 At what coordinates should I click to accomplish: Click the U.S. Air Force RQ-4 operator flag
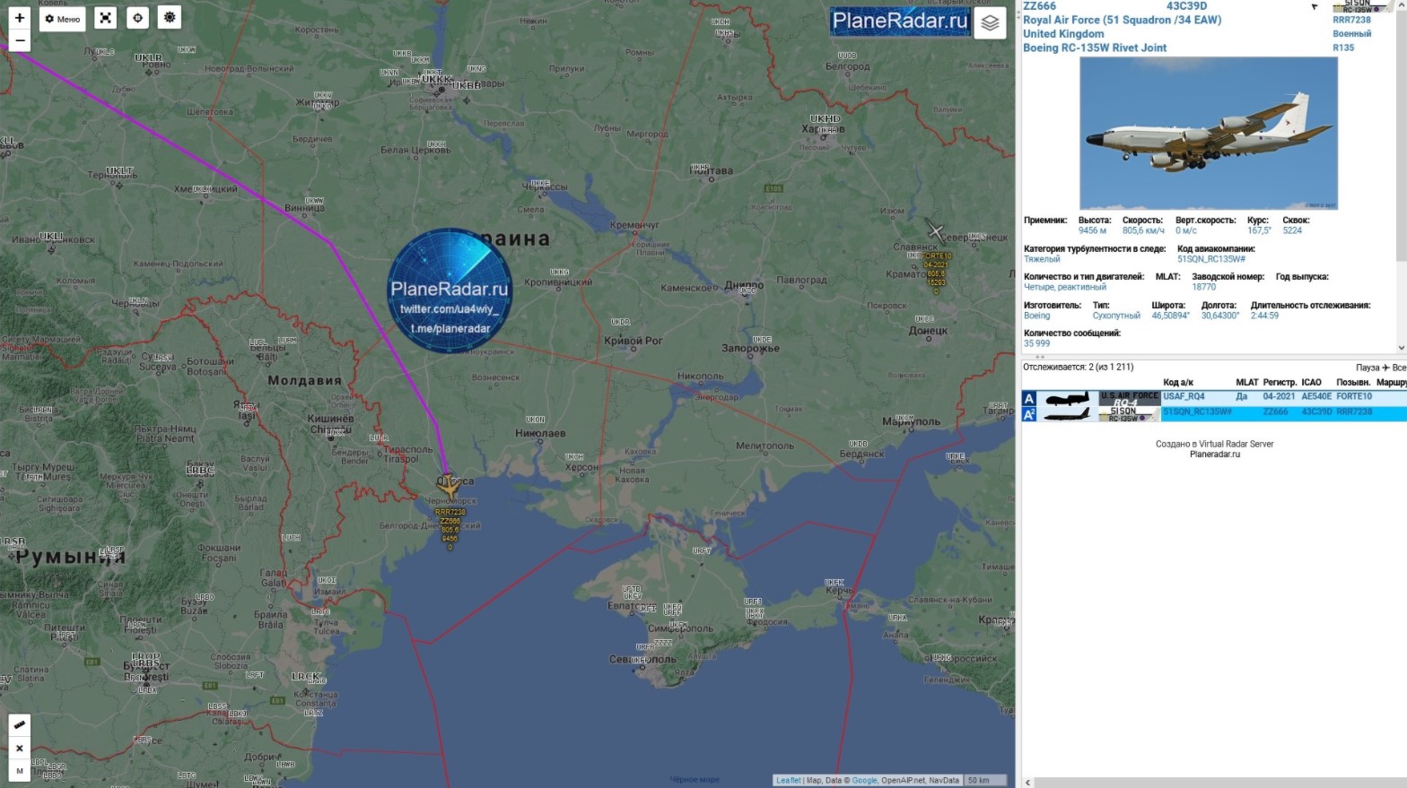[x=1130, y=398]
